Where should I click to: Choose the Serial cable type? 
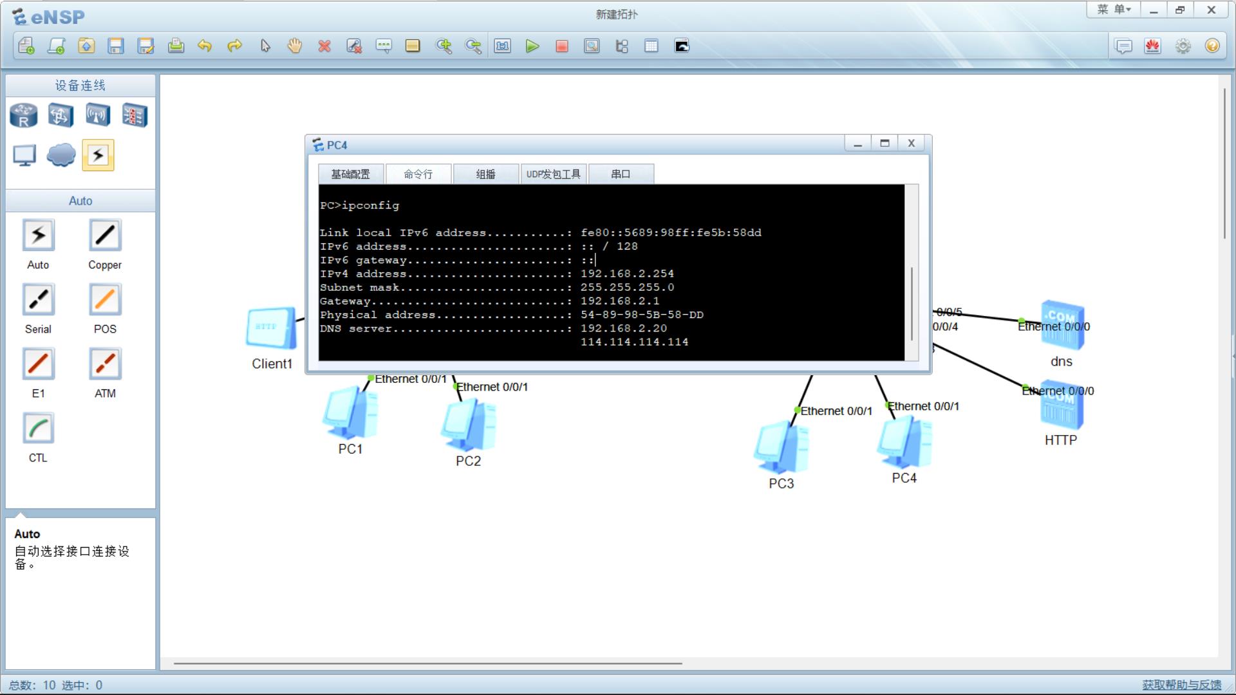point(38,300)
